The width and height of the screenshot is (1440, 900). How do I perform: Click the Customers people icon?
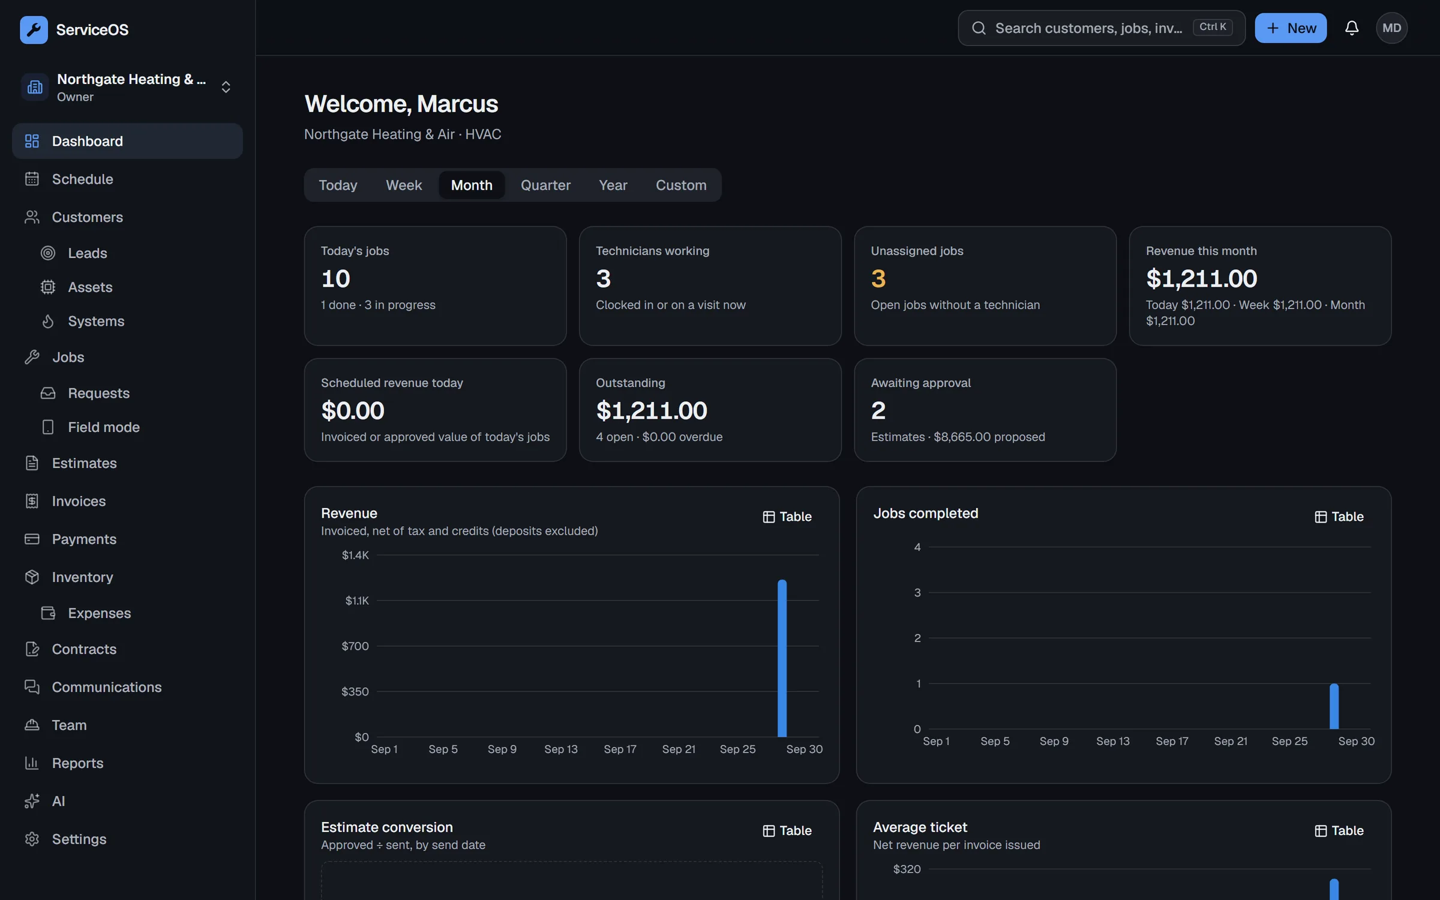[x=32, y=217]
